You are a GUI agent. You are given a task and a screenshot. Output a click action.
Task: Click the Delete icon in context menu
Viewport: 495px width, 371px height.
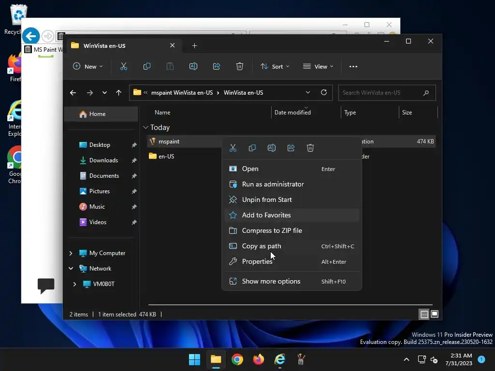(310, 148)
